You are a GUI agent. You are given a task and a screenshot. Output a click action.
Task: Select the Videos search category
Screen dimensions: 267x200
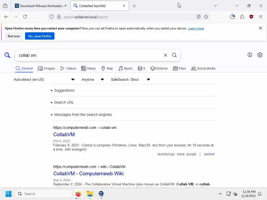tap(68, 68)
